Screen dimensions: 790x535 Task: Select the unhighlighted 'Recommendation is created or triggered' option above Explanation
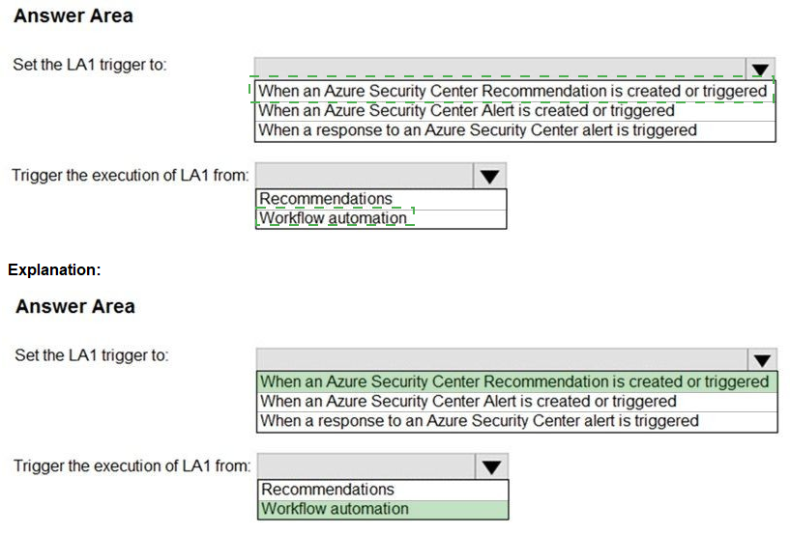pos(513,91)
